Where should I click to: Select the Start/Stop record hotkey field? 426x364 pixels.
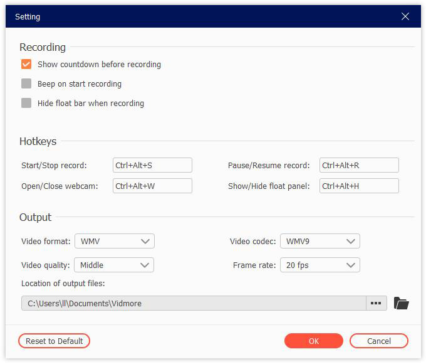pos(152,166)
